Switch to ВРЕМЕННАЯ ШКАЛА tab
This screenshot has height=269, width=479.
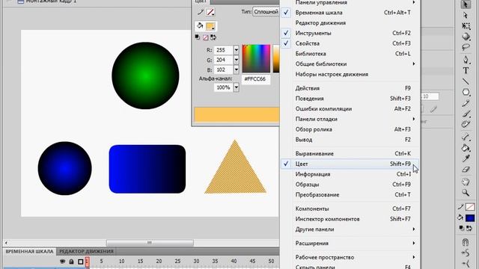coord(30,252)
